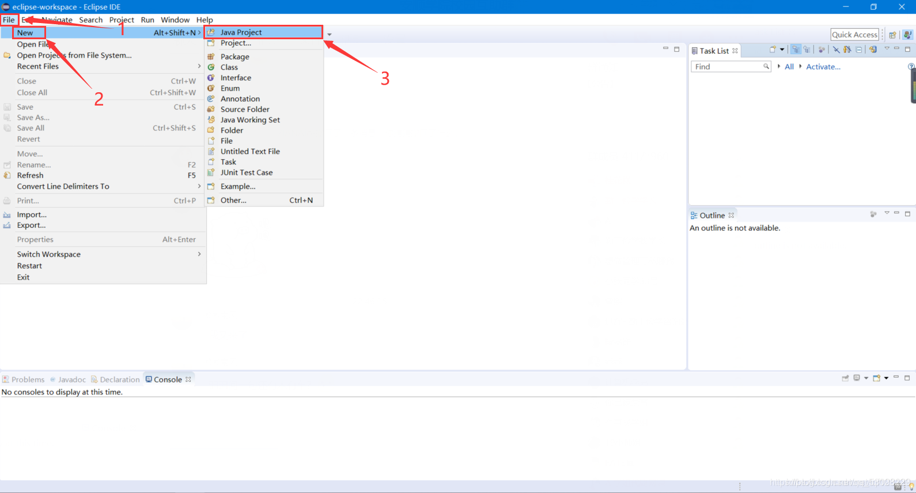916x493 pixels.
Task: Toggle Focus on Workweek in Task List
Action: coord(822,50)
